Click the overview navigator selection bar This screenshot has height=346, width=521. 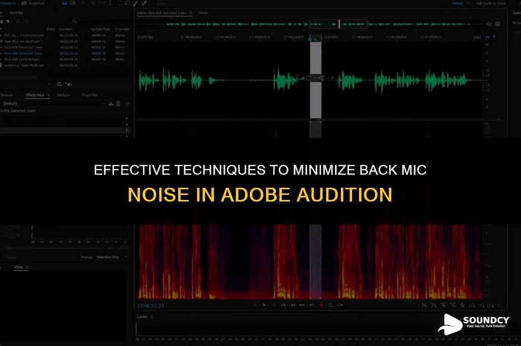click(x=338, y=24)
